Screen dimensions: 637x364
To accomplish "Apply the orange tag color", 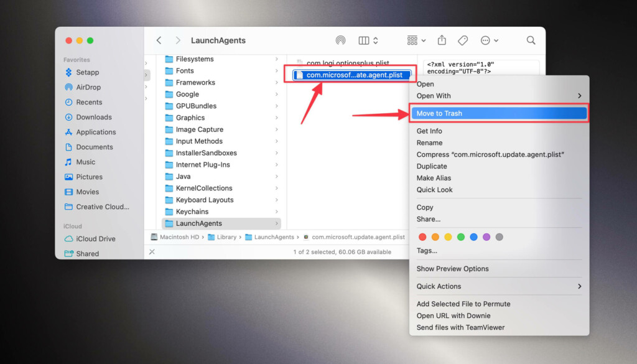I will [435, 237].
